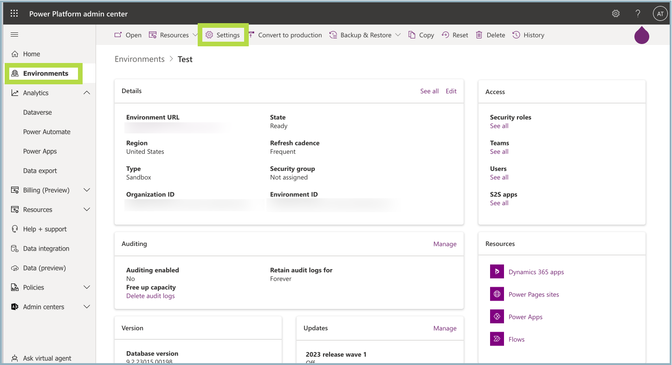This screenshot has height=365, width=672.
Task: Go to Home in the navigation
Action: (x=32, y=54)
